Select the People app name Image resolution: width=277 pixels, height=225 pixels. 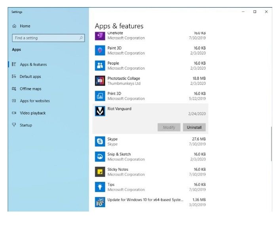tap(113, 63)
